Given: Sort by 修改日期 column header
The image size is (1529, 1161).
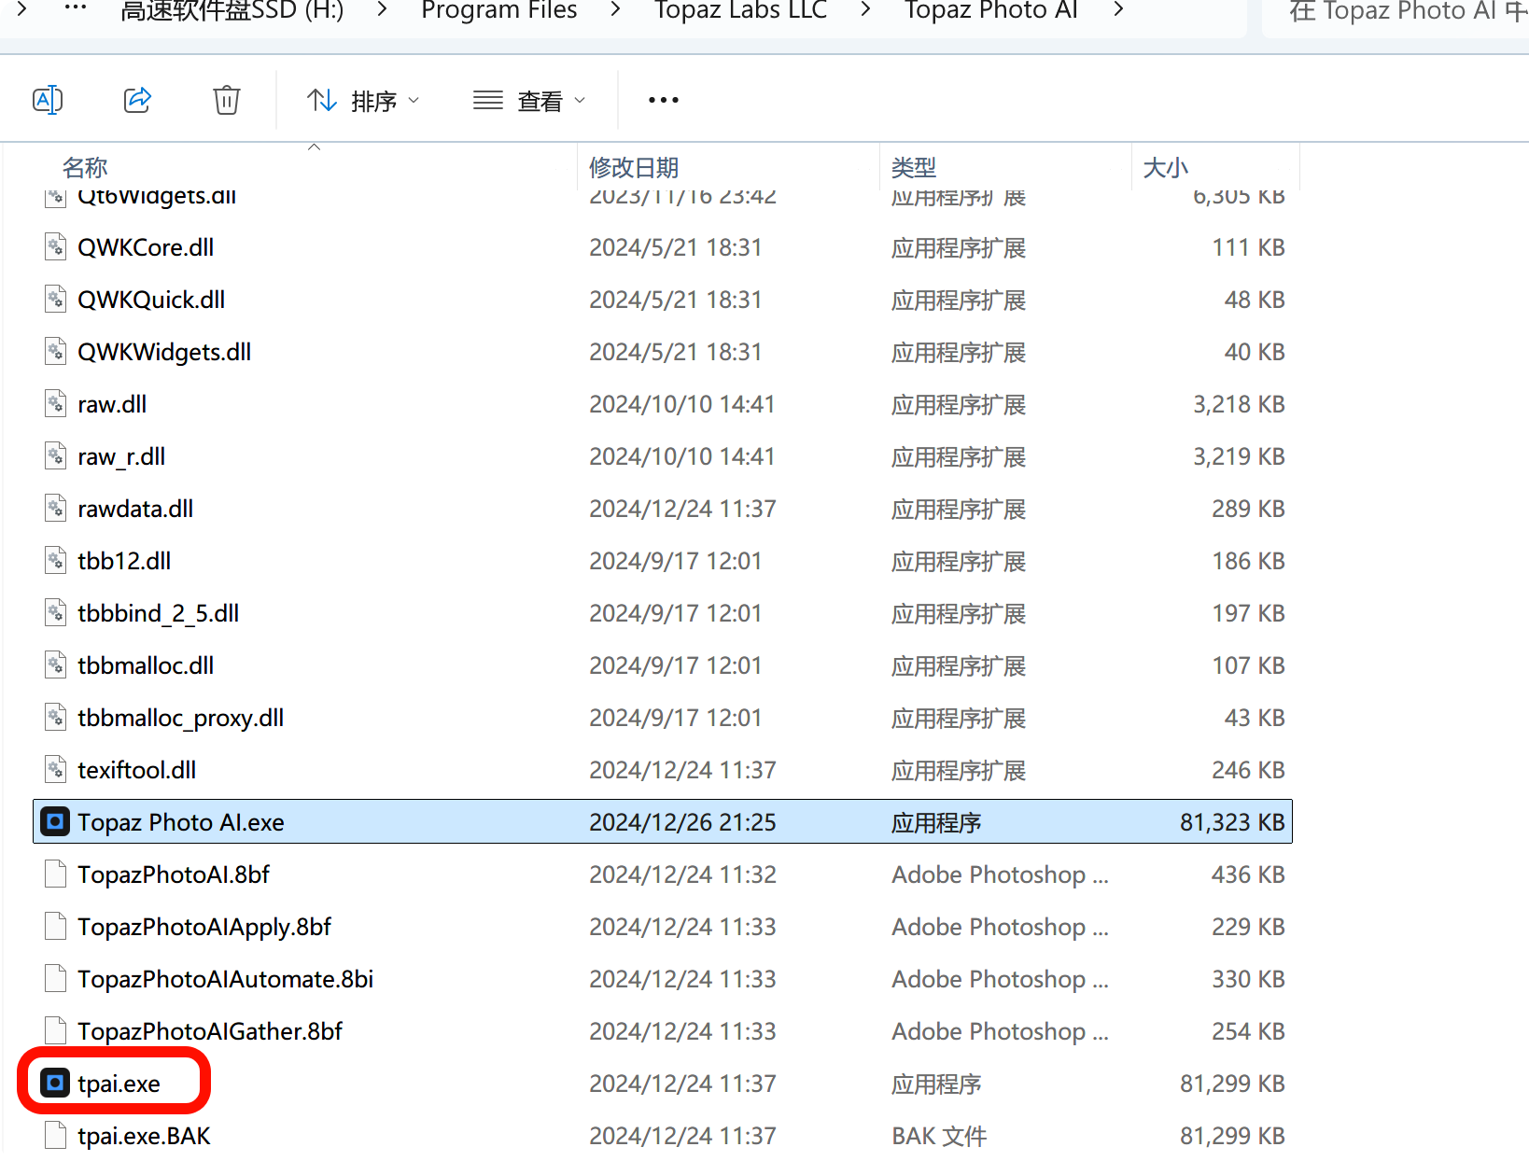Looking at the screenshot, I should click(634, 167).
